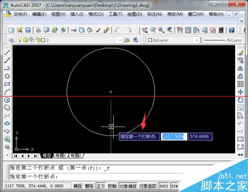This screenshot has height=192, width=248.
Task: Select the Construction Line tool
Action: tap(7, 60)
